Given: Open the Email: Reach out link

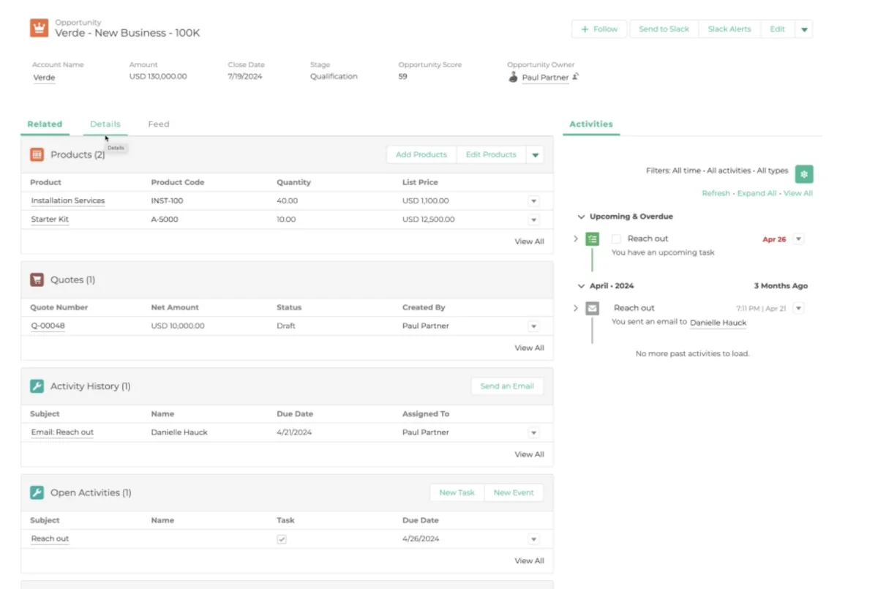Looking at the screenshot, I should [x=62, y=432].
